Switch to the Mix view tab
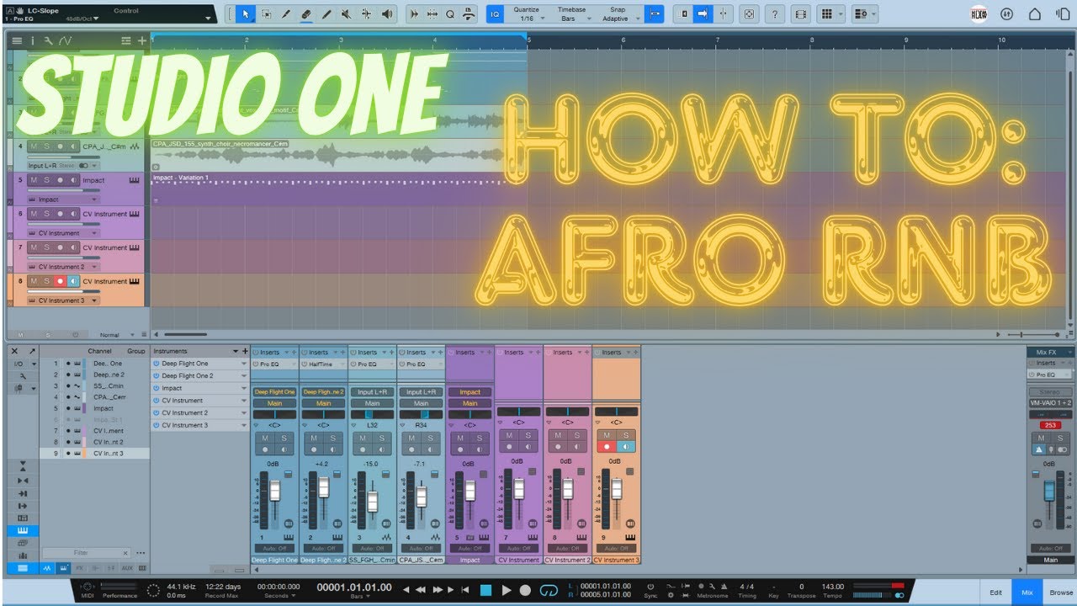 (1027, 593)
